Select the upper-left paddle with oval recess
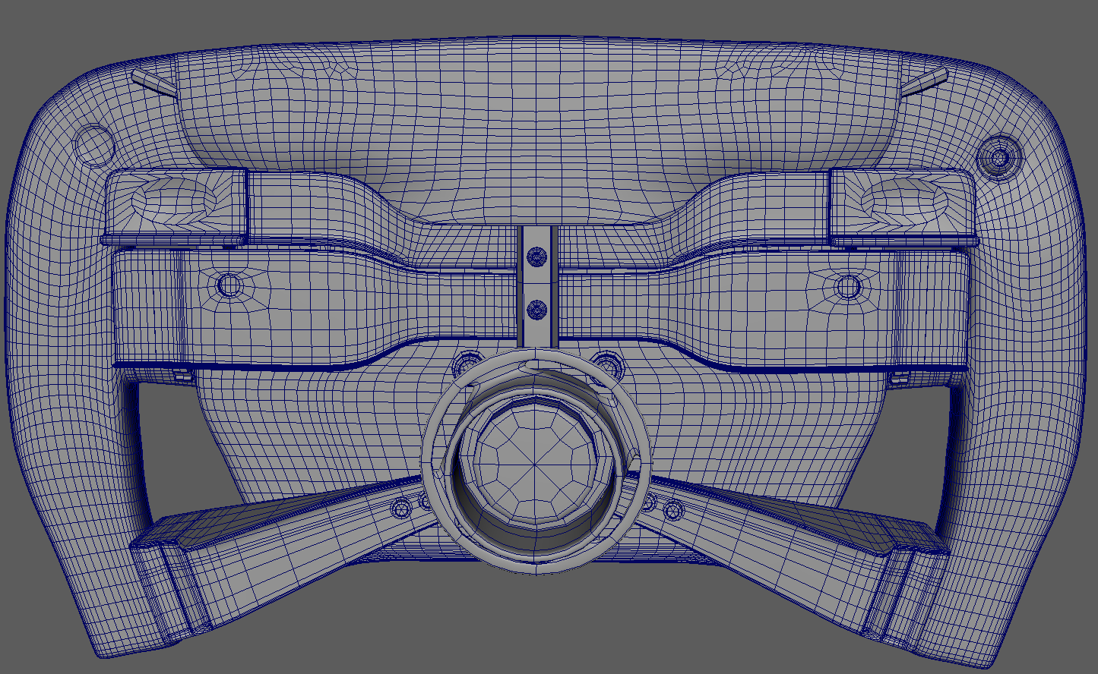The width and height of the screenshot is (1098, 674). [175, 203]
